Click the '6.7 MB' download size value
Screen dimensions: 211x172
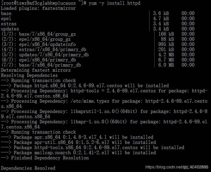[x=166, y=60]
